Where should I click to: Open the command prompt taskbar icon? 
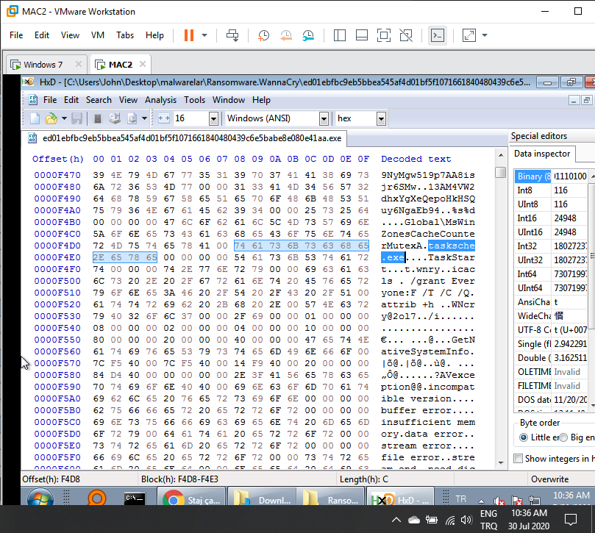coord(135,498)
